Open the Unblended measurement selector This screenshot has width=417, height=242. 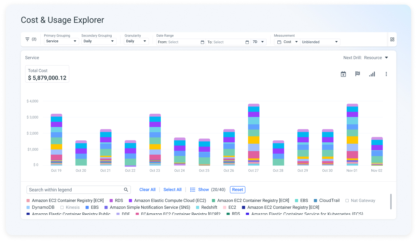[x=320, y=42]
